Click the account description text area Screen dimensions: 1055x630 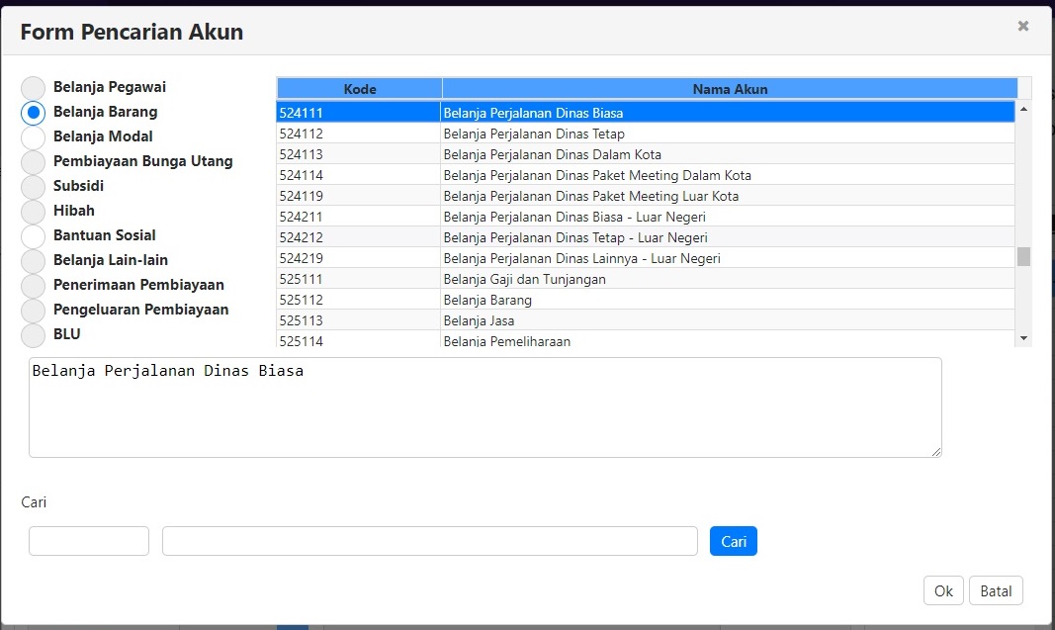coord(485,407)
